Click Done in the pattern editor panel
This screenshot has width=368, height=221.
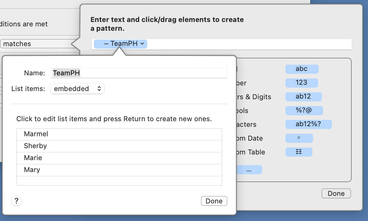coord(336,194)
